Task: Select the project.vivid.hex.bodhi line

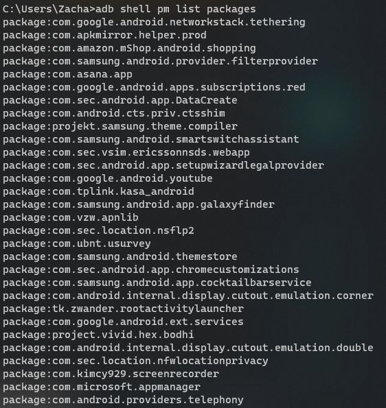Action: pos(98,335)
